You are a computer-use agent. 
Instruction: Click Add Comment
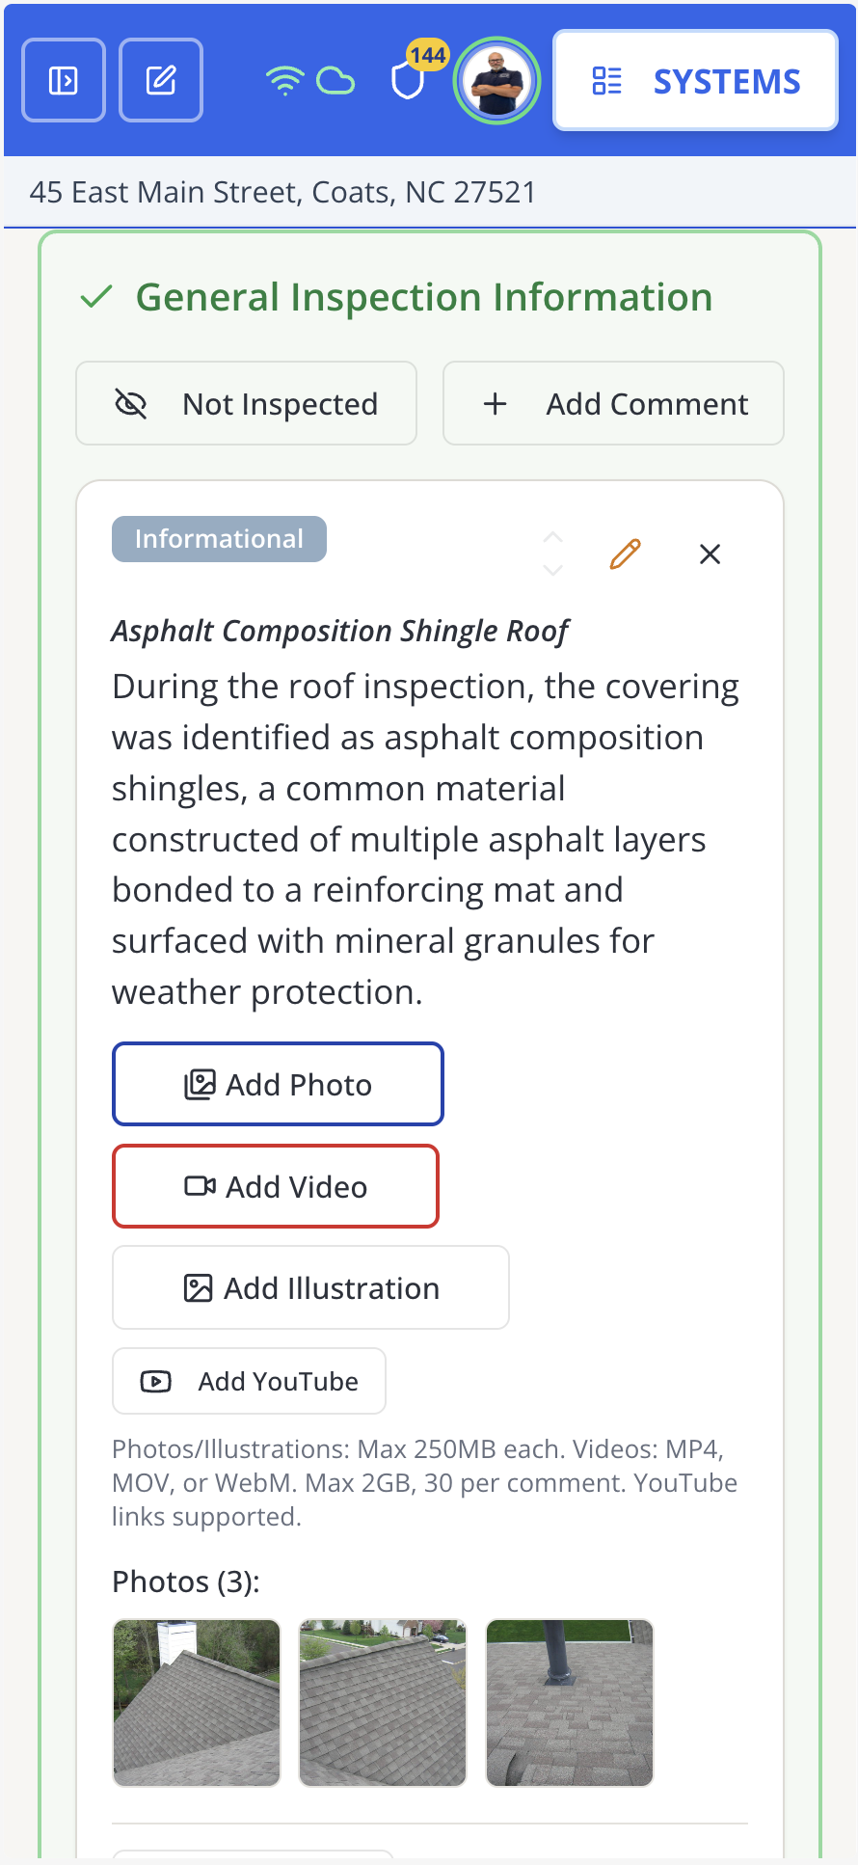613,403
